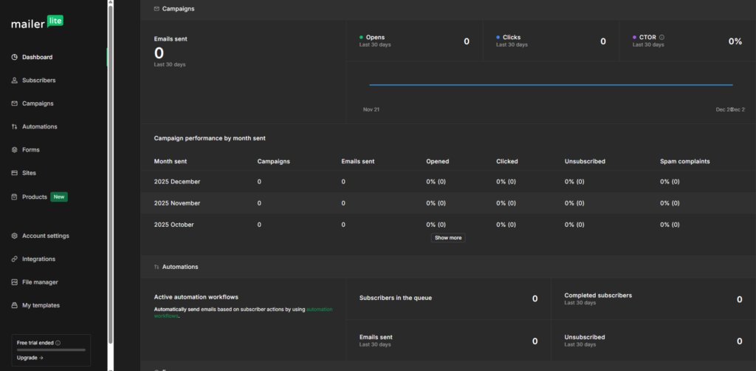Screen dimensions: 756x371
Task: Click the Products bag icon
Action: pos(15,197)
